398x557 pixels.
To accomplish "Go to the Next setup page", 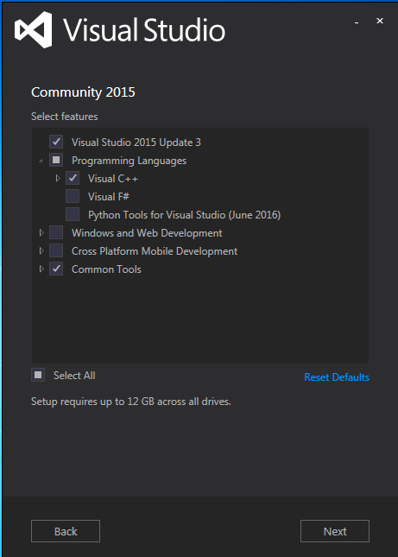I will coord(335,531).
